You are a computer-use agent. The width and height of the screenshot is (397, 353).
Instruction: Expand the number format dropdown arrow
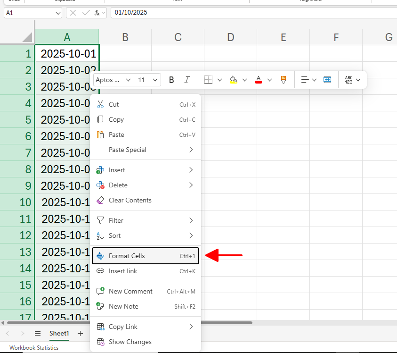click(358, 80)
